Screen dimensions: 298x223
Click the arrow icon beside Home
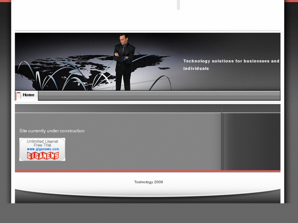click(x=18, y=92)
